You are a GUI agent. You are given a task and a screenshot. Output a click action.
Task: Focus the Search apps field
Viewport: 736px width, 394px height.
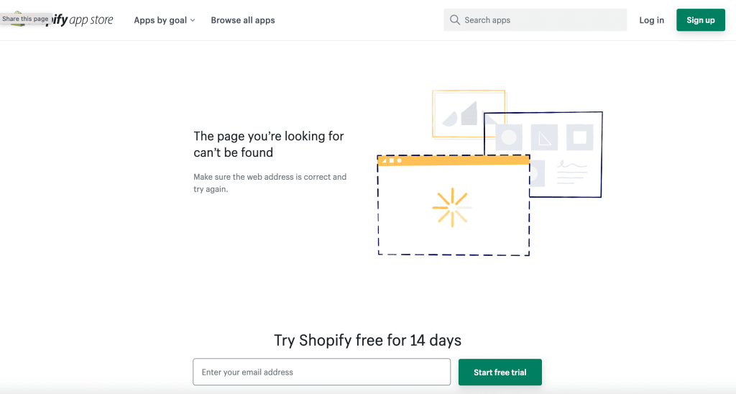pos(535,19)
